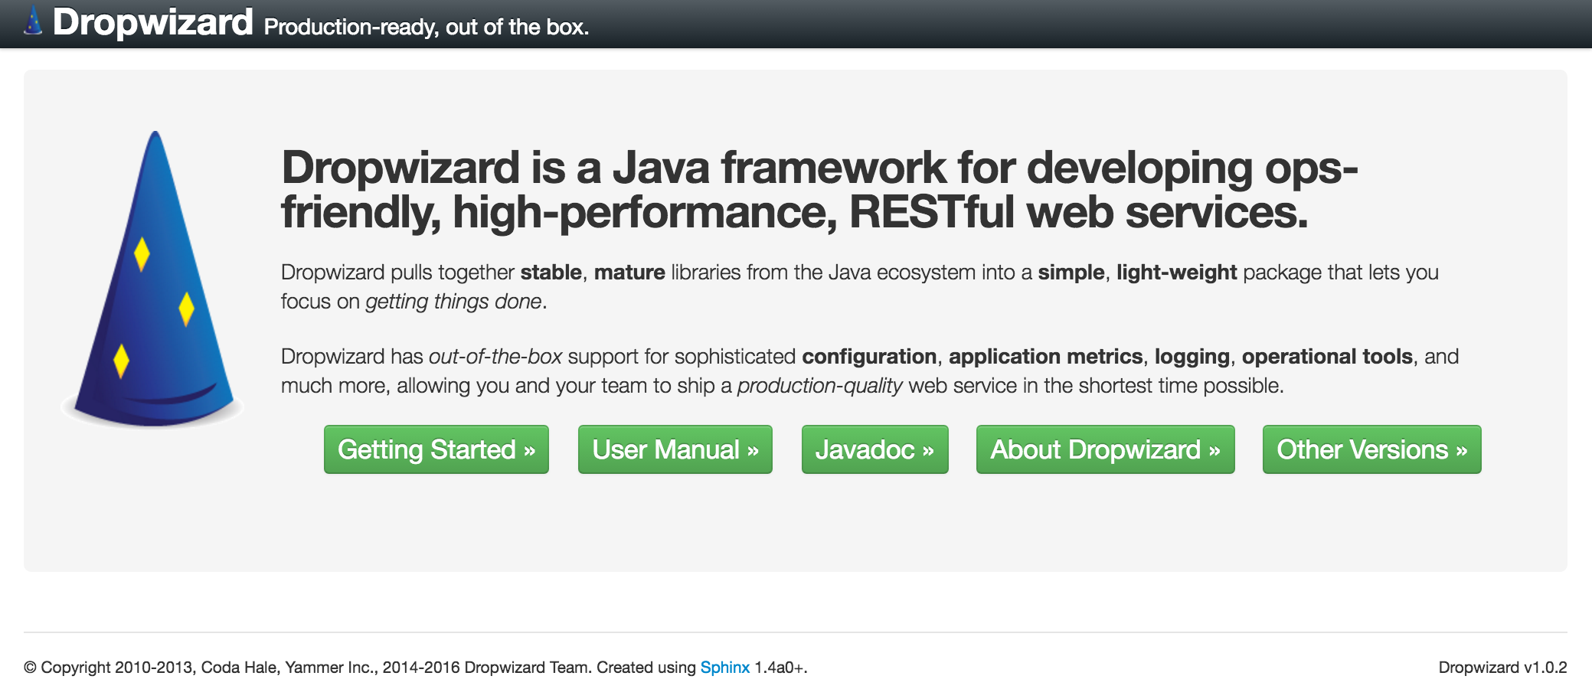
Task: Click the bold phrase 'application metrics'
Action: coord(1045,357)
